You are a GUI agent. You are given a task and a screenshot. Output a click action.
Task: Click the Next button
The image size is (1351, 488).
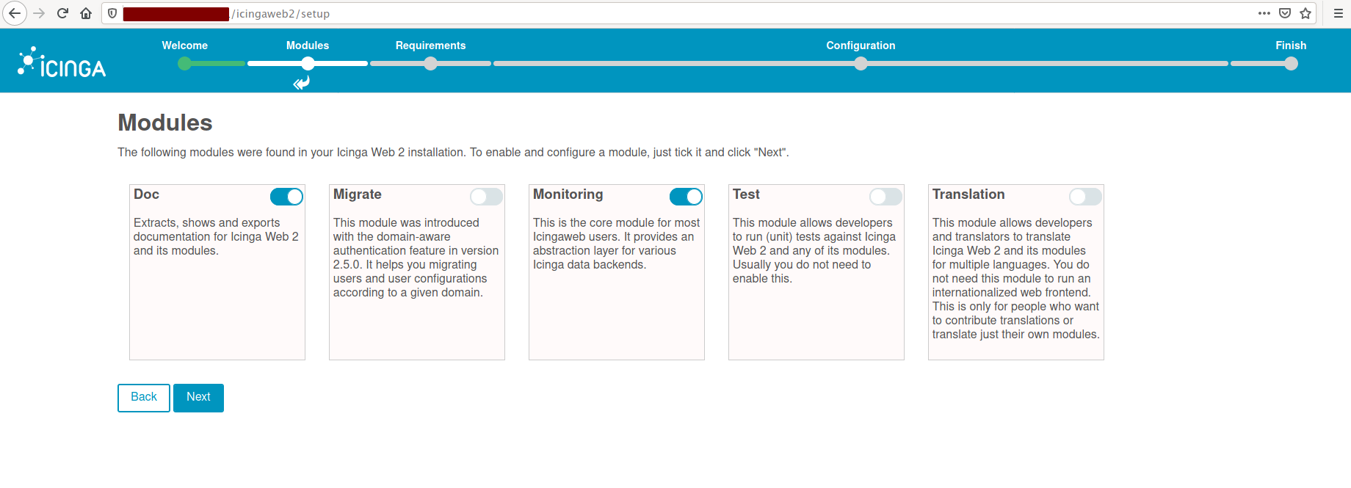coord(198,398)
